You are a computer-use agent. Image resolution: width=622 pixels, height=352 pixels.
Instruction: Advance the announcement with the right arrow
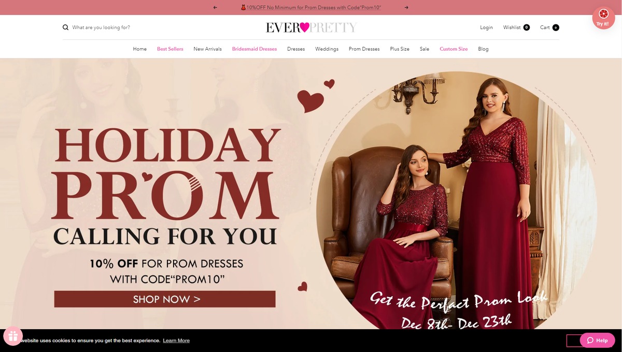point(406,7)
